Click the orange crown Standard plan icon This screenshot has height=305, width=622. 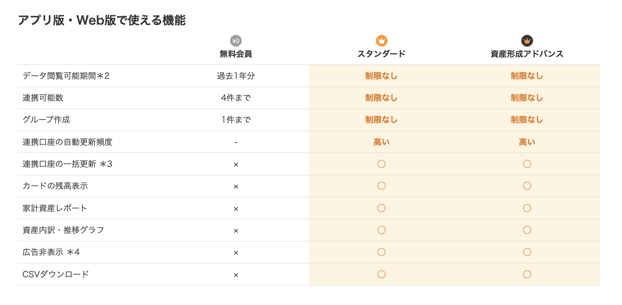(381, 41)
